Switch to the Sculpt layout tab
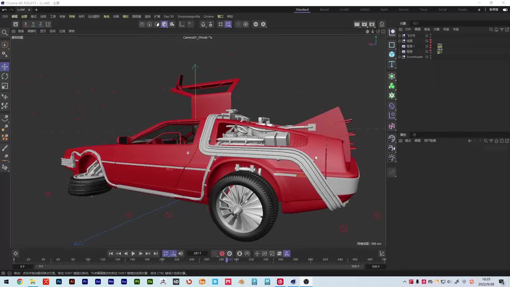Image resolution: width=510 pixels, height=287 pixels. [344, 10]
